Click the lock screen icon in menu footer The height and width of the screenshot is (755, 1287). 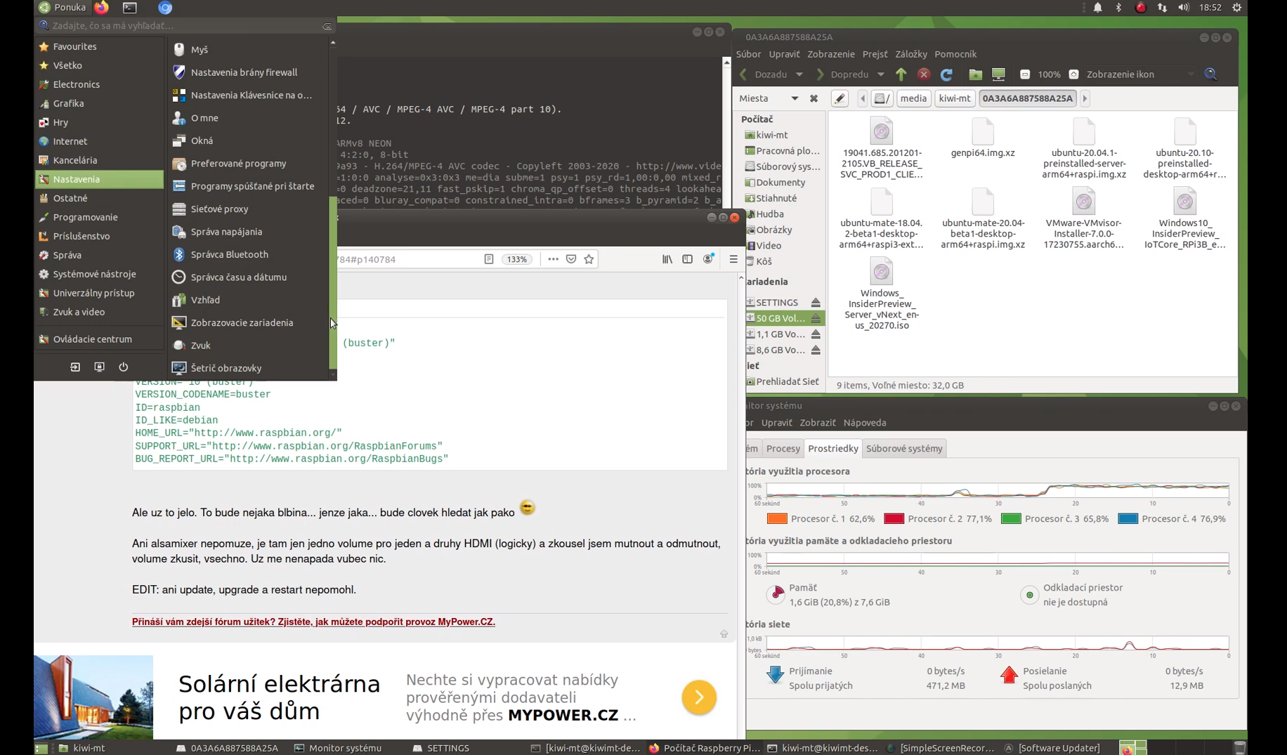point(99,367)
